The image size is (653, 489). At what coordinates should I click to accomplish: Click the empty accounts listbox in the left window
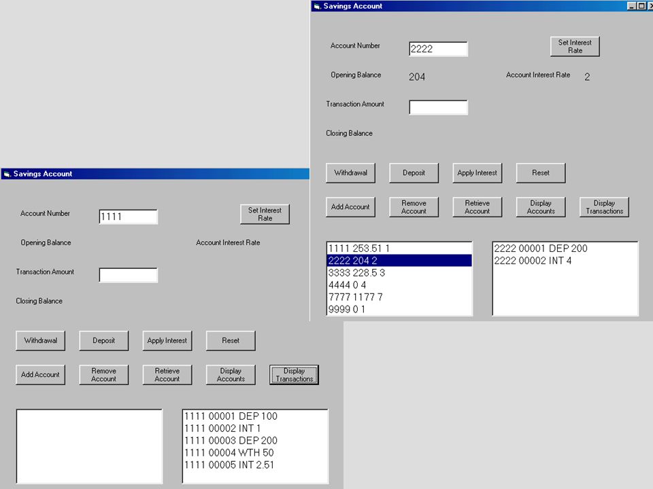point(89,446)
